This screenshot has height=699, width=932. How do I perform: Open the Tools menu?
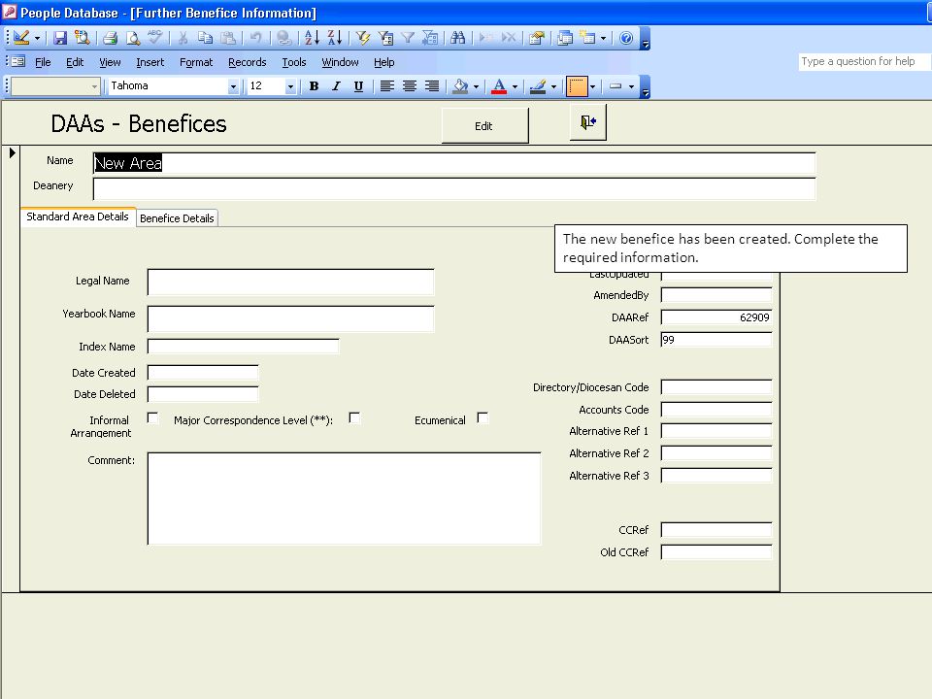tap(293, 62)
